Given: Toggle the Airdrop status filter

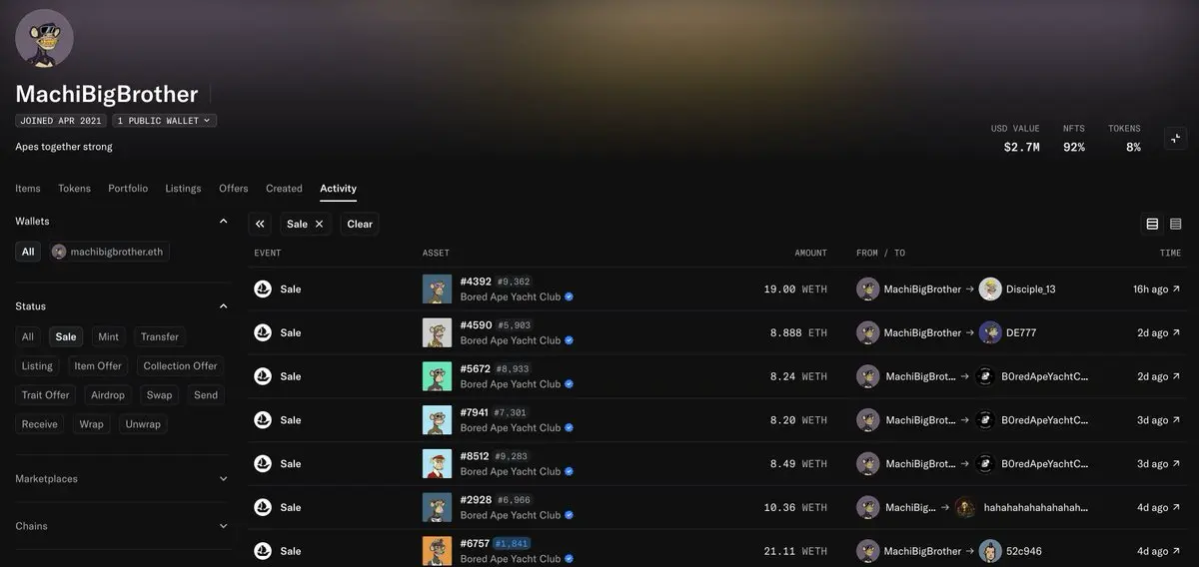Looking at the screenshot, I should pyautogui.click(x=108, y=395).
